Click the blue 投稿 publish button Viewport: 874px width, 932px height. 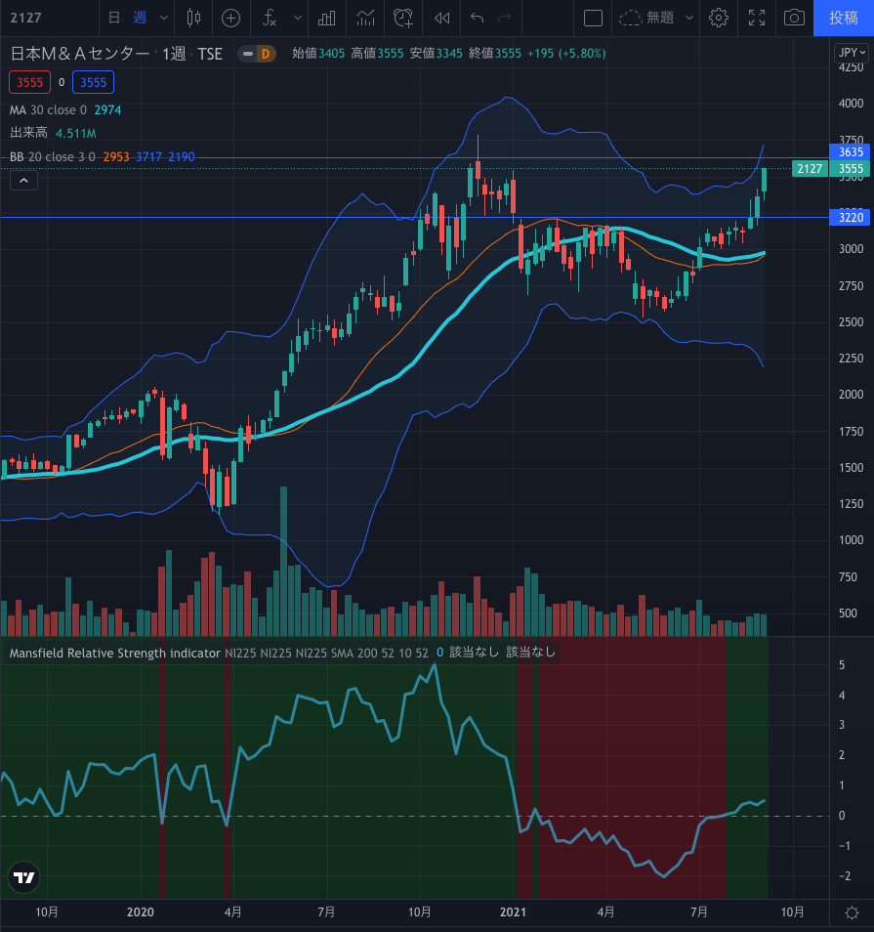click(844, 18)
